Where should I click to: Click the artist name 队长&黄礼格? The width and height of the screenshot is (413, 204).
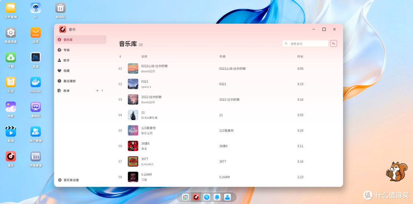click(x=150, y=118)
